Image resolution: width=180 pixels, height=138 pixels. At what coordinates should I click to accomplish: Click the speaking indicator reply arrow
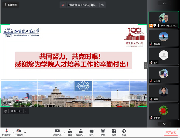(x=103, y=5)
